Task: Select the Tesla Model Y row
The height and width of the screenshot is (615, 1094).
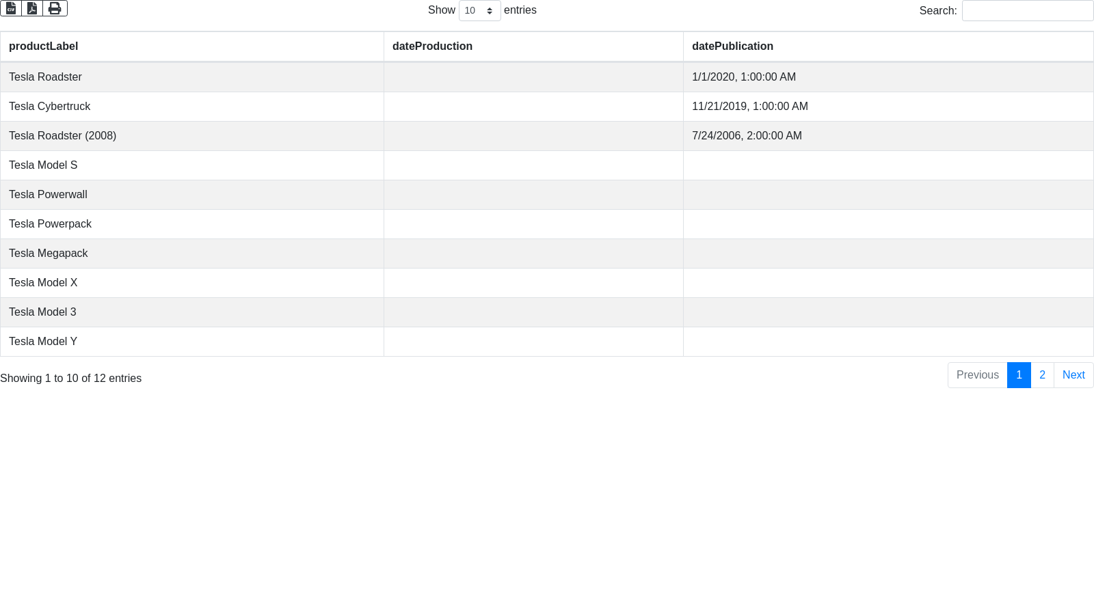Action: (x=43, y=342)
